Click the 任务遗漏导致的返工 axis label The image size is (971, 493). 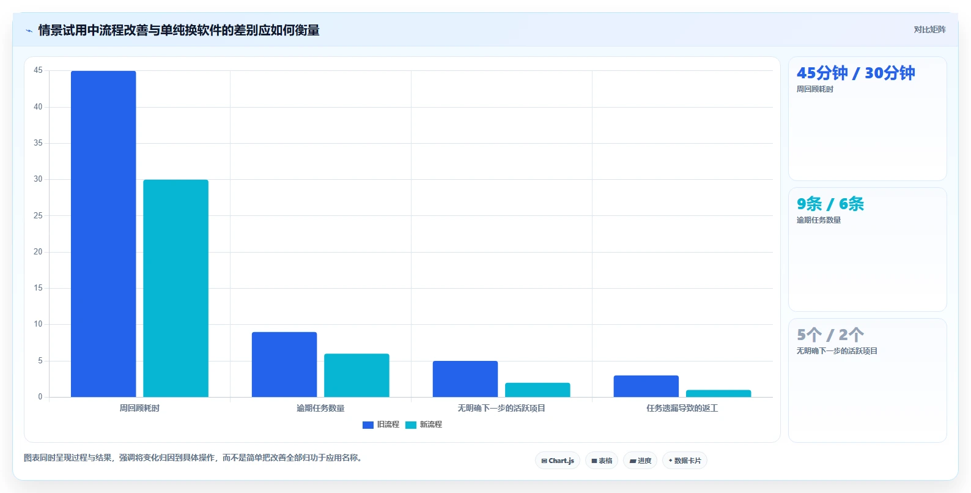pos(682,408)
